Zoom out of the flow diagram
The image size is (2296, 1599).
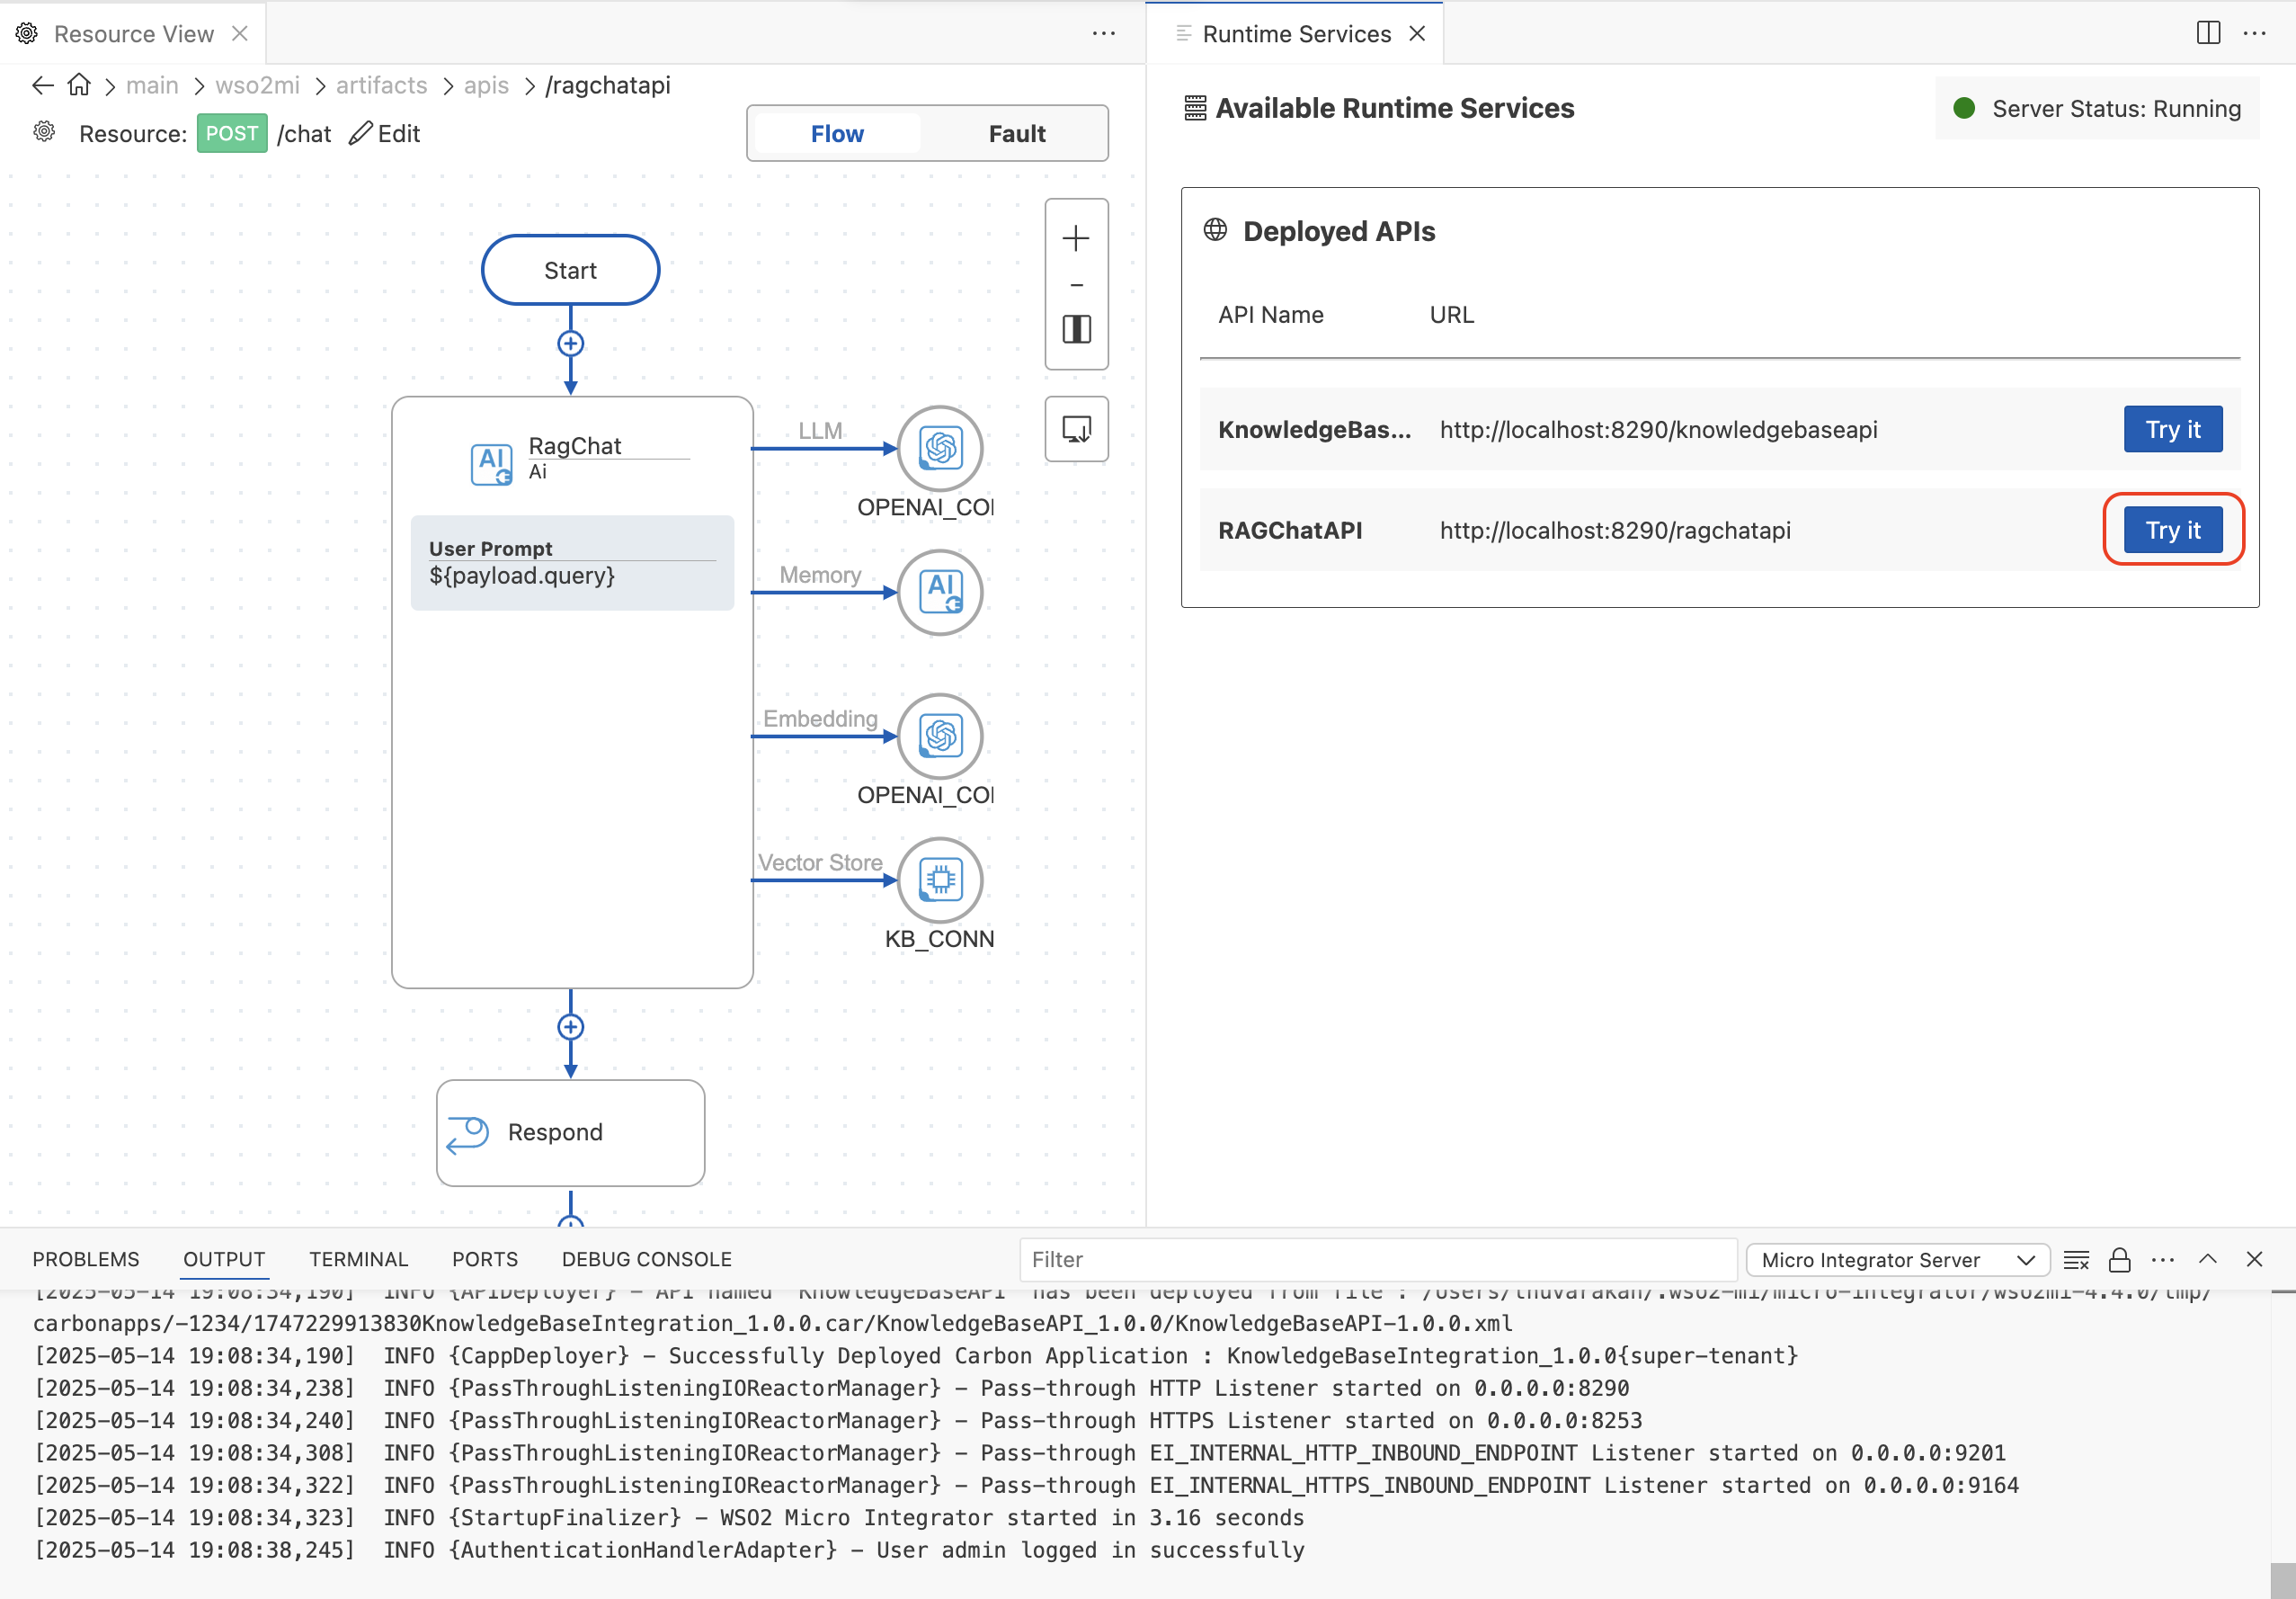(x=1076, y=285)
